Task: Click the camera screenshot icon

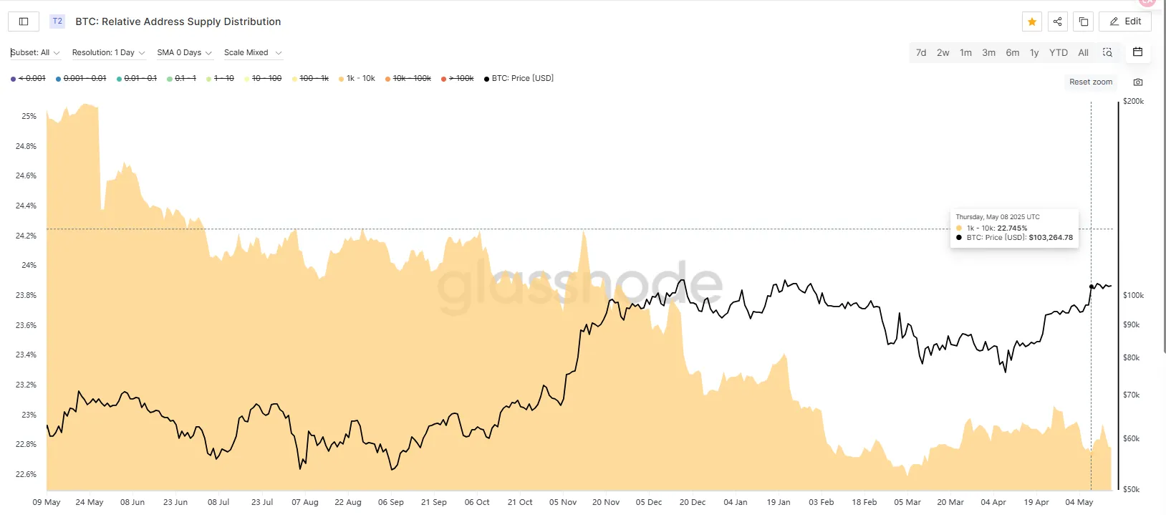Action: pyautogui.click(x=1138, y=82)
